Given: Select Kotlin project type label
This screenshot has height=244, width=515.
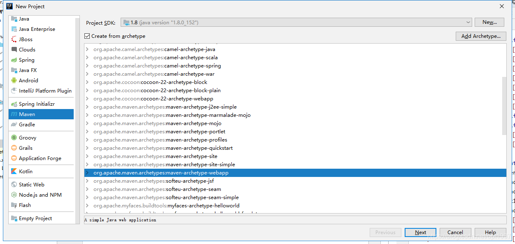Looking at the screenshot, I should (x=26, y=172).
